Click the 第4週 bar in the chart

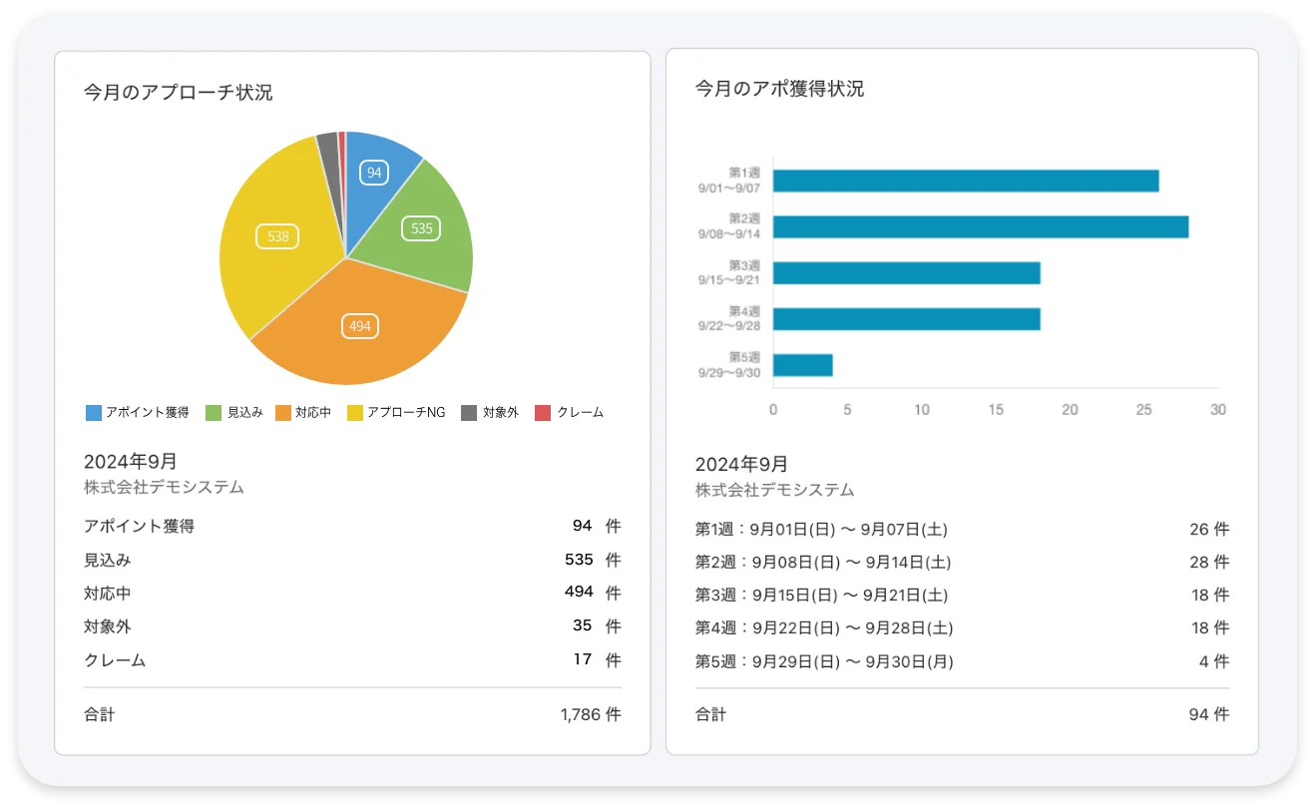coord(907,319)
